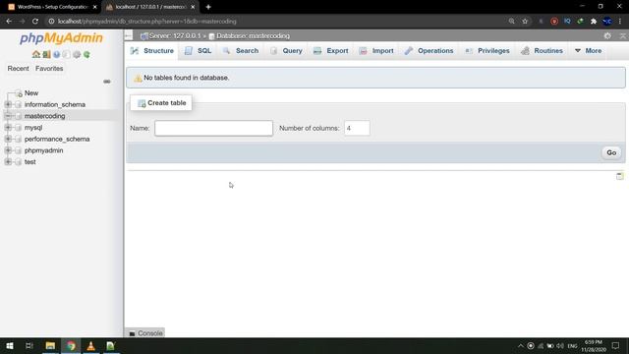Open the Query tab
This screenshot has width=629, height=354.
(x=286, y=51)
